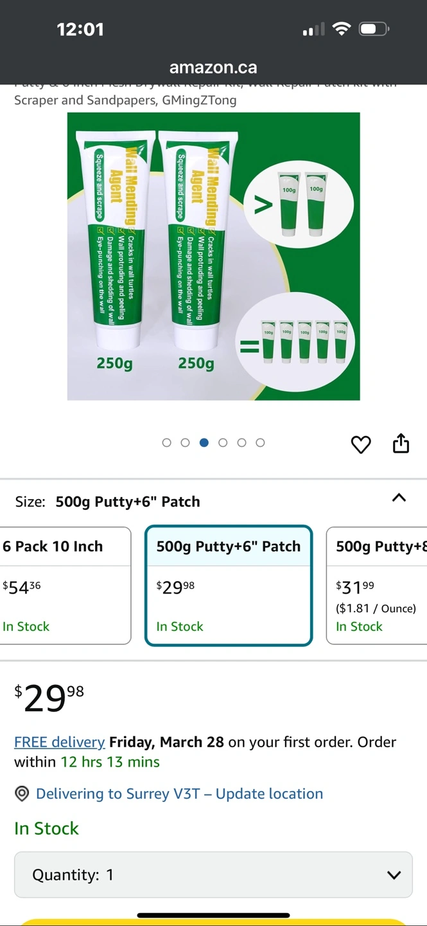Tap the home indicator bar

pos(213,915)
